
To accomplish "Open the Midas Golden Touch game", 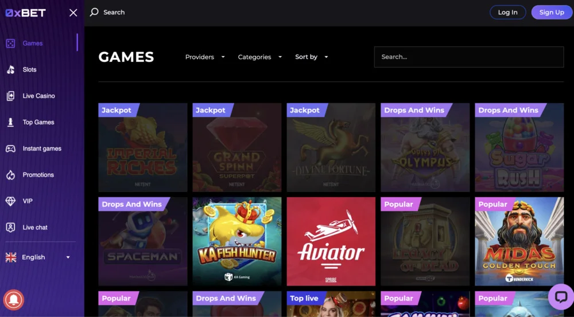I will coord(519,241).
